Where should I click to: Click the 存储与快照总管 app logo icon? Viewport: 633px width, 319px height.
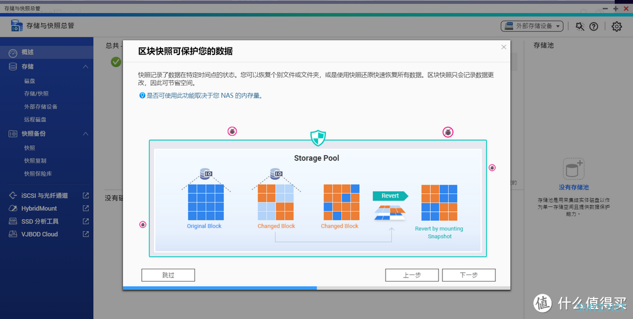16,26
